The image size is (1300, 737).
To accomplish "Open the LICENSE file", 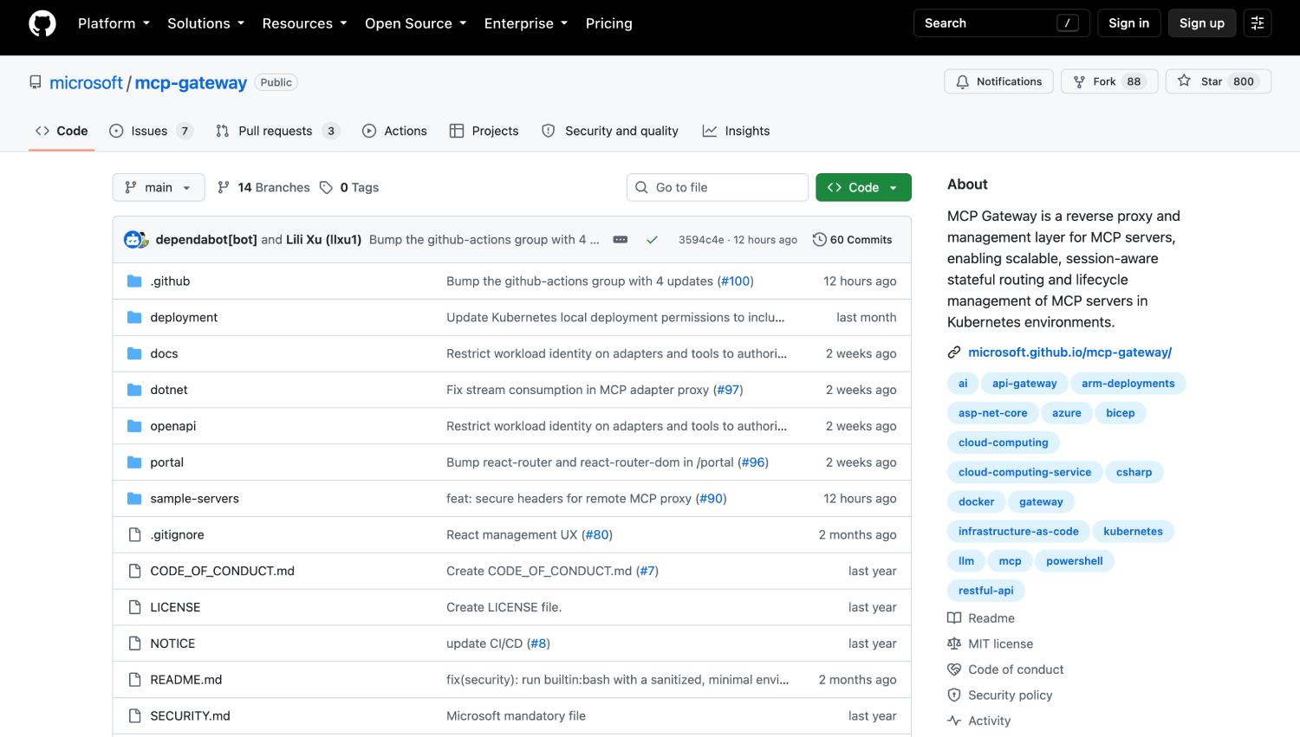I will pos(175,608).
